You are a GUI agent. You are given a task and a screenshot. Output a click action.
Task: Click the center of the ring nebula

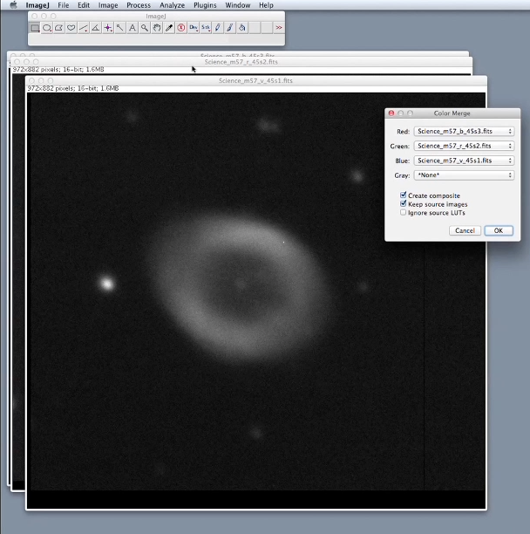(241, 284)
